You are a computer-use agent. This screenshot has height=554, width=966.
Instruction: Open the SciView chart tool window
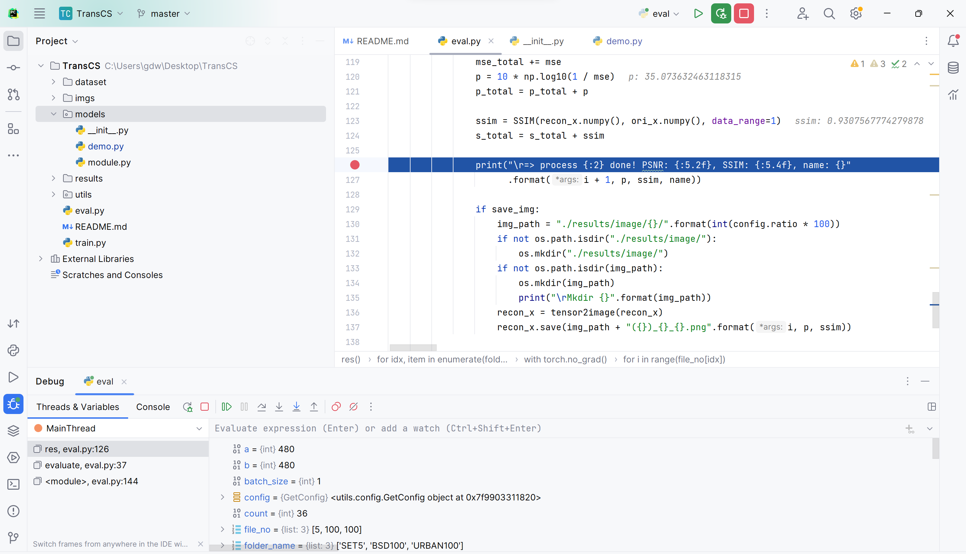click(953, 94)
